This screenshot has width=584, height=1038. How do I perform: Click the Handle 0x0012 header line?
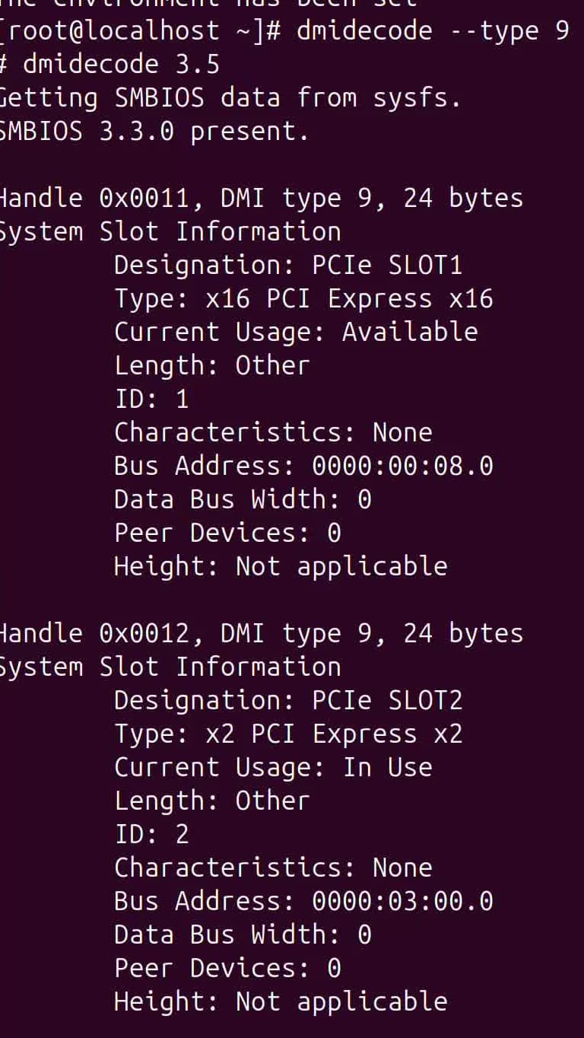click(x=262, y=634)
